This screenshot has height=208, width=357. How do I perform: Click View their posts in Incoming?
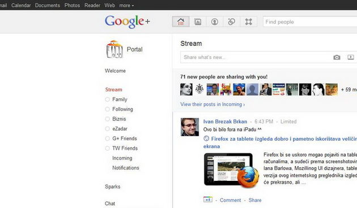pyautogui.click(x=212, y=104)
